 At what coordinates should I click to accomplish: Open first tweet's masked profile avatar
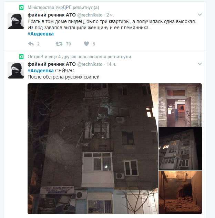pyautogui.click(x=16, y=21)
